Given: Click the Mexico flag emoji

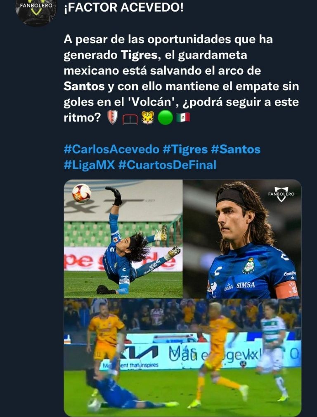Looking at the screenshot, I should [183, 118].
